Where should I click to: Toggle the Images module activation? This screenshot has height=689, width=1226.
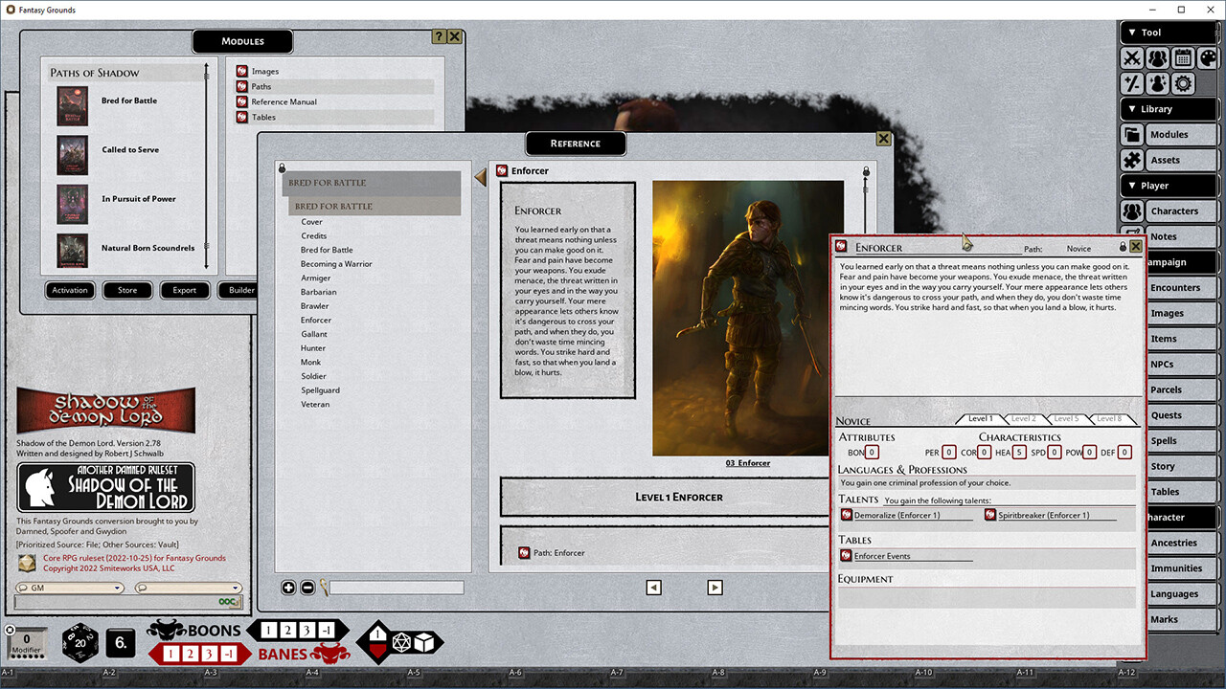tap(241, 71)
